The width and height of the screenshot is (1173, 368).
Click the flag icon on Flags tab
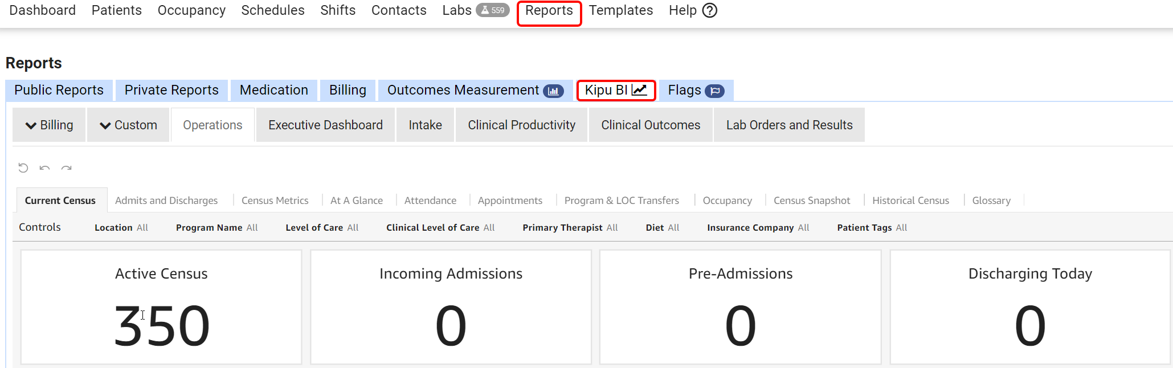coord(714,91)
